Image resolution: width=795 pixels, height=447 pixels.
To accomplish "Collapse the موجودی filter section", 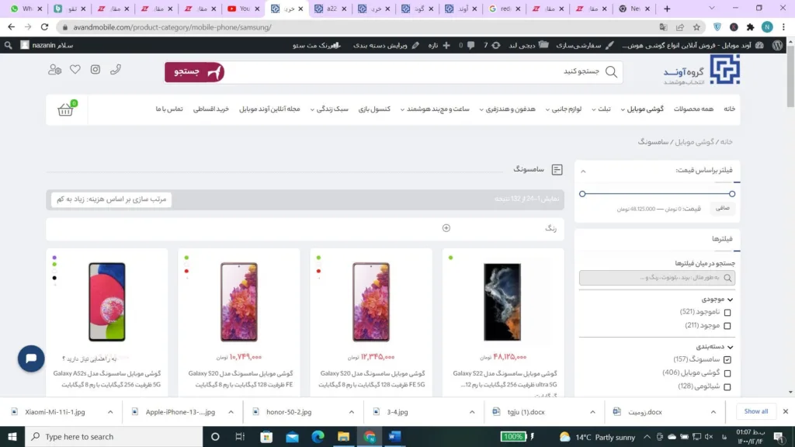I will tap(730, 300).
